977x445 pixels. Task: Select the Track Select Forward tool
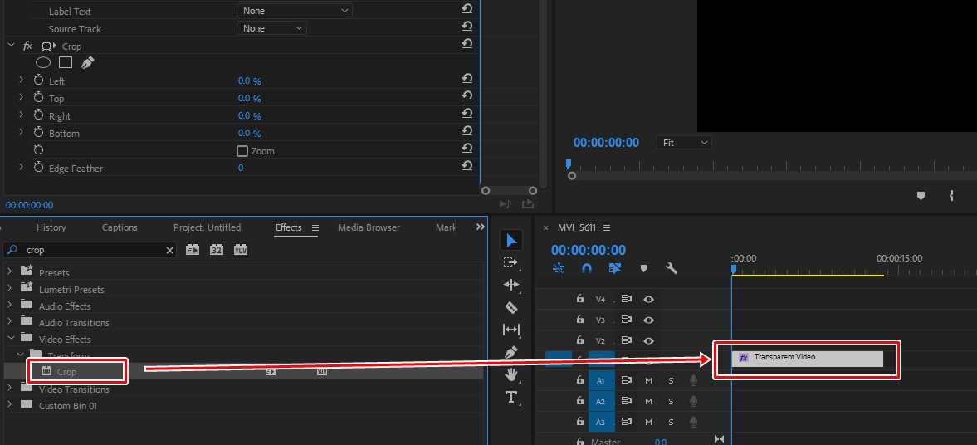pyautogui.click(x=511, y=262)
